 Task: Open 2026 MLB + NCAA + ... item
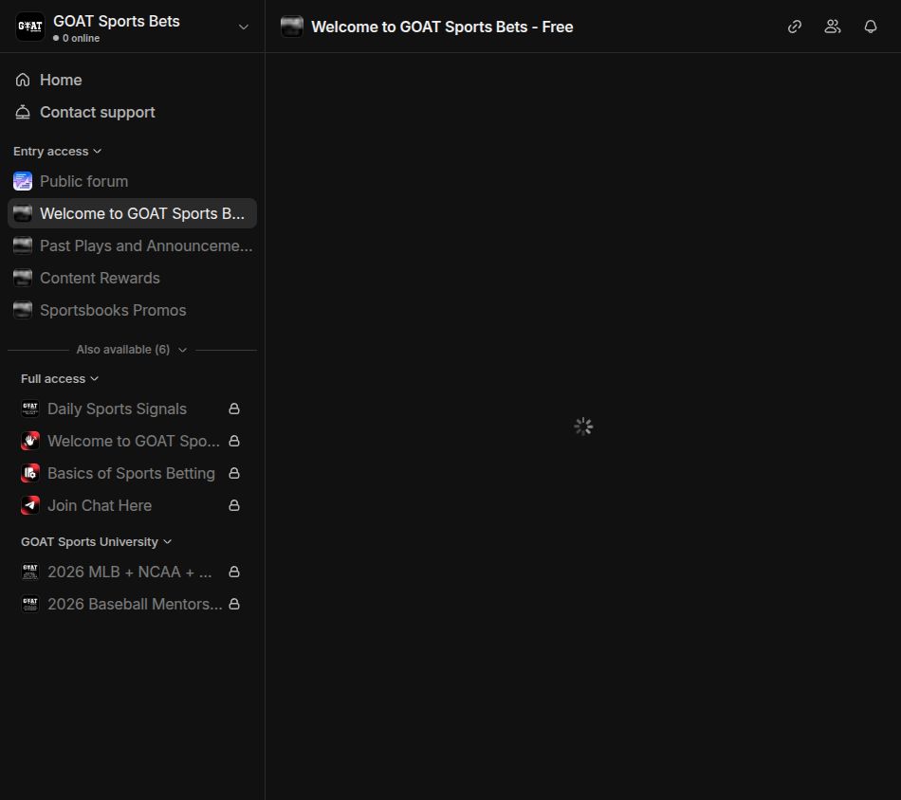tap(132, 572)
